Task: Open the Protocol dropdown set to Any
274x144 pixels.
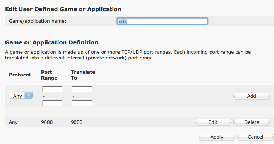Action: click(x=21, y=96)
